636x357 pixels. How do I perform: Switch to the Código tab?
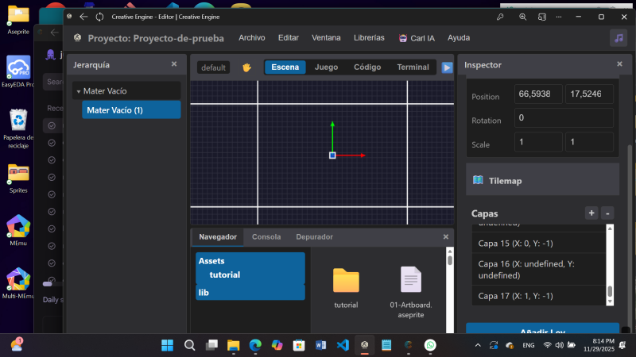pyautogui.click(x=366, y=67)
